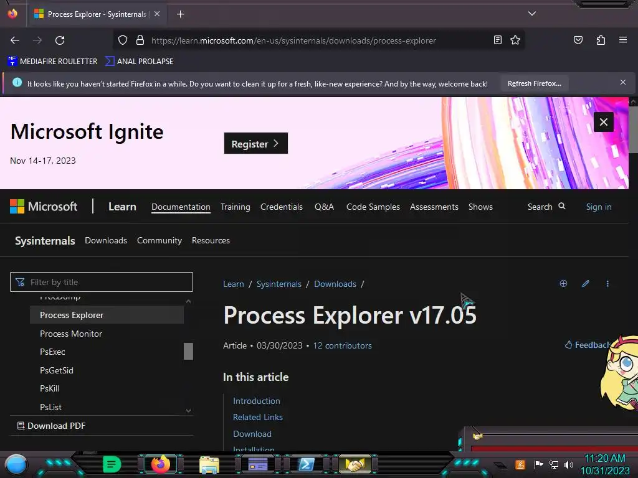
Task: Click the Refresh Firefox... button
Action: [534, 83]
